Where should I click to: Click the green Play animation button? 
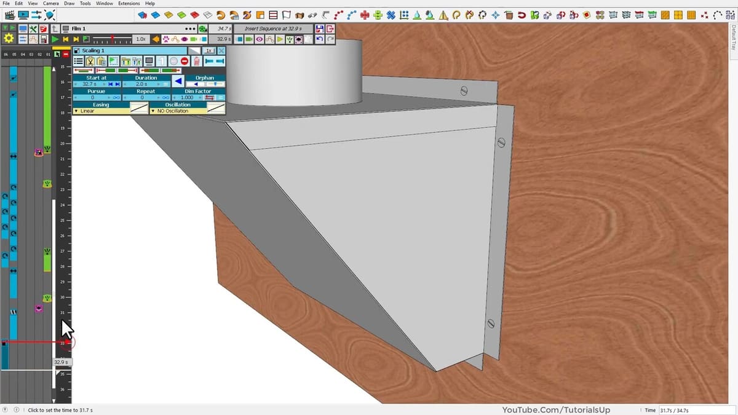55,39
